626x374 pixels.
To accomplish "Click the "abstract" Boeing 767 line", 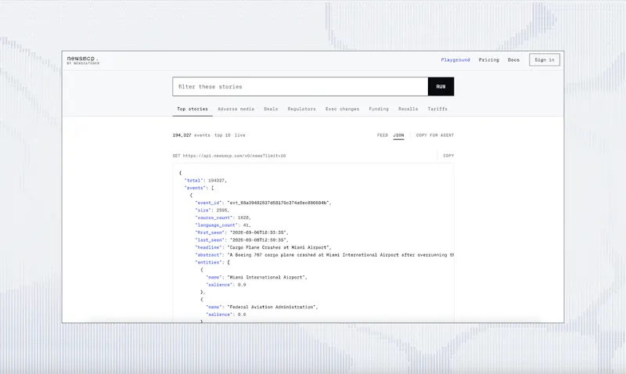I will coord(325,255).
